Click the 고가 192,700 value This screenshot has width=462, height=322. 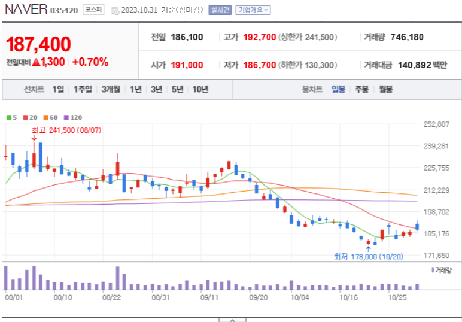point(260,37)
